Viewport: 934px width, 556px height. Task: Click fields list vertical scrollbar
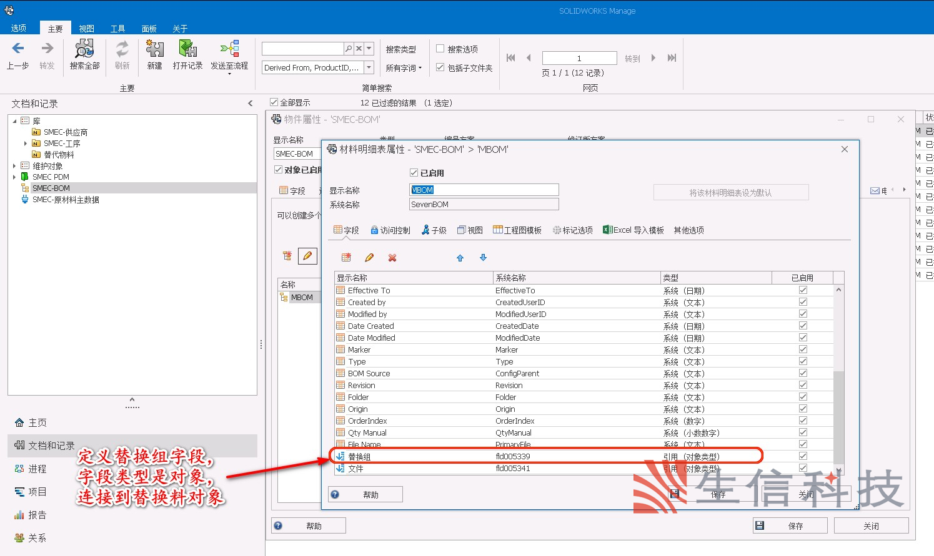838,380
